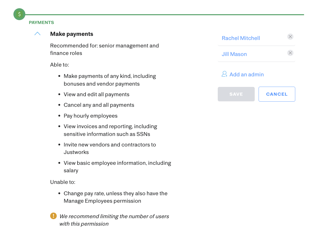Select Jill Mason's name

[234, 54]
